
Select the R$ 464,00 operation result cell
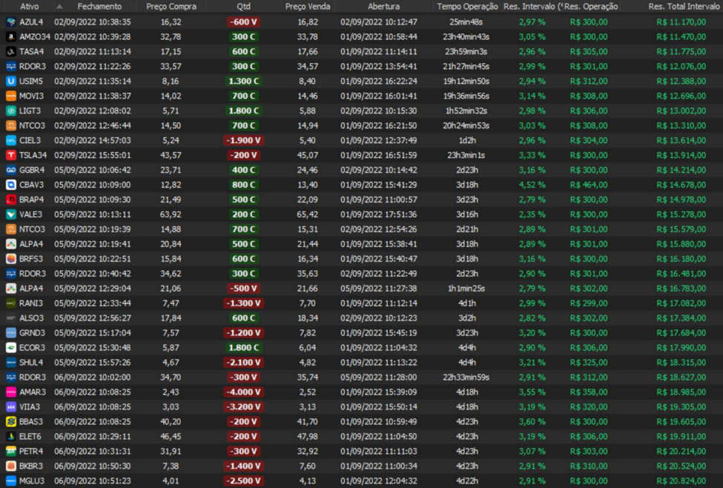(589, 185)
